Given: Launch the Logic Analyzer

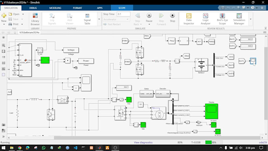Looking at the screenshot, I should (205, 19).
